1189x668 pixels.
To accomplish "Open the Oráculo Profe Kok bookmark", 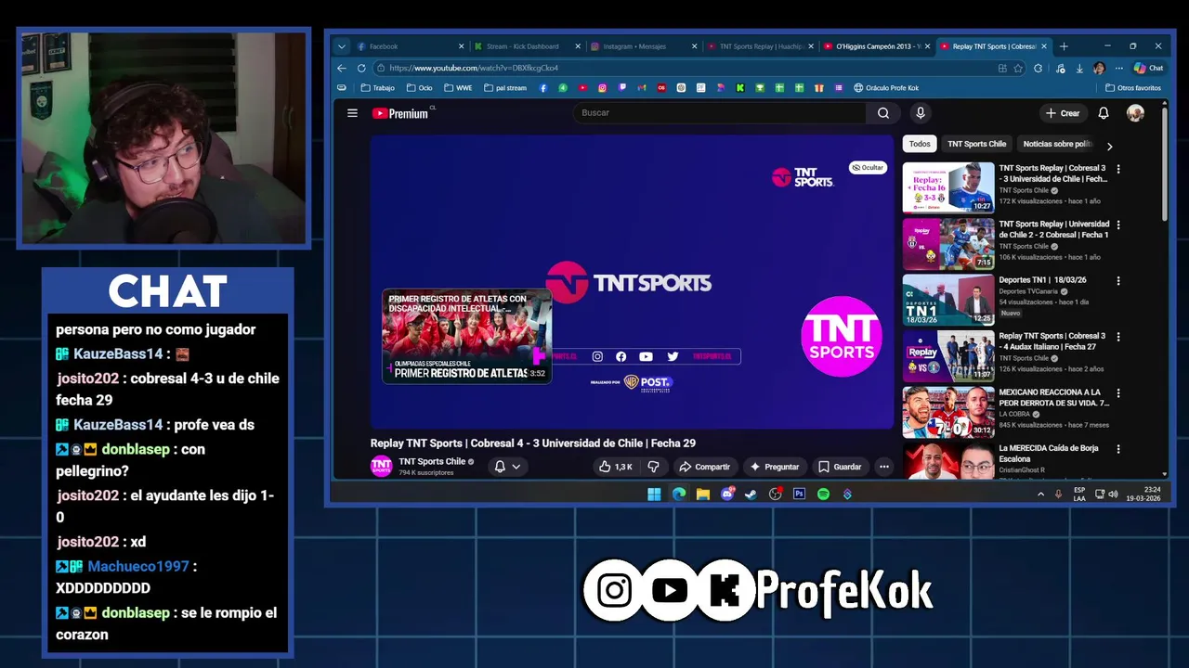I will [x=884, y=88].
